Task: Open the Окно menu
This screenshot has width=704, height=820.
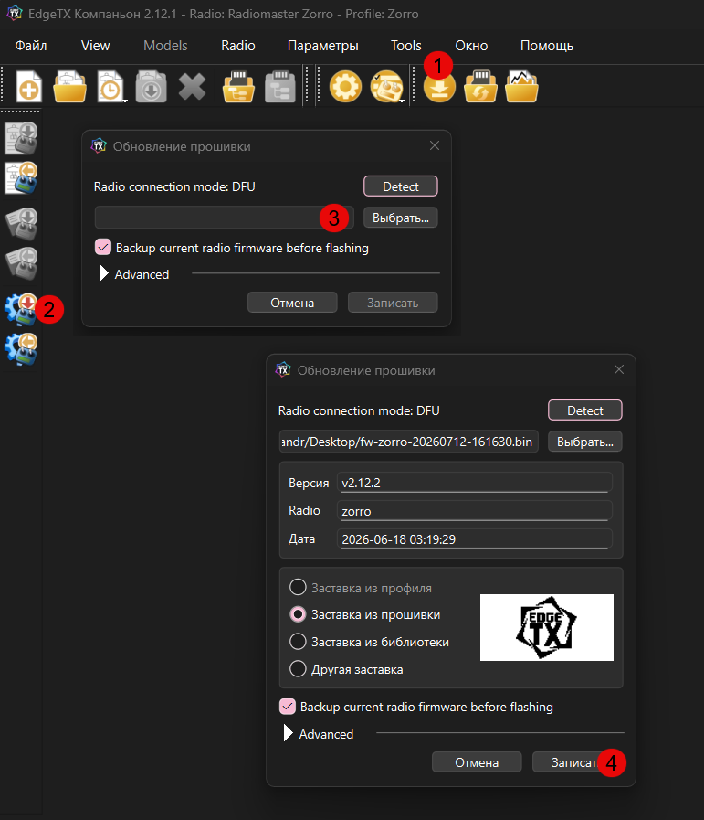Action: (x=471, y=46)
